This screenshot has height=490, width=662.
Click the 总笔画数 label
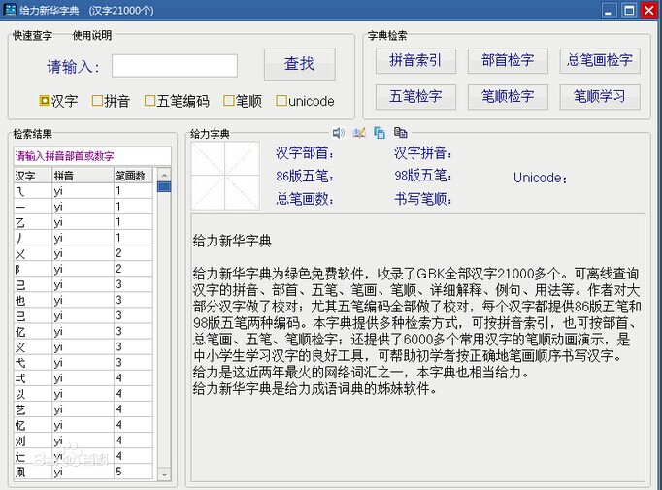tap(305, 198)
